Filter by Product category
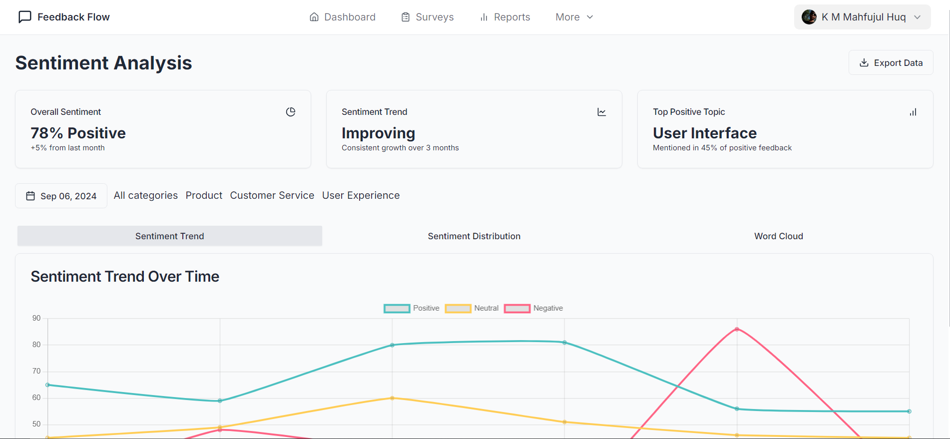 204,196
